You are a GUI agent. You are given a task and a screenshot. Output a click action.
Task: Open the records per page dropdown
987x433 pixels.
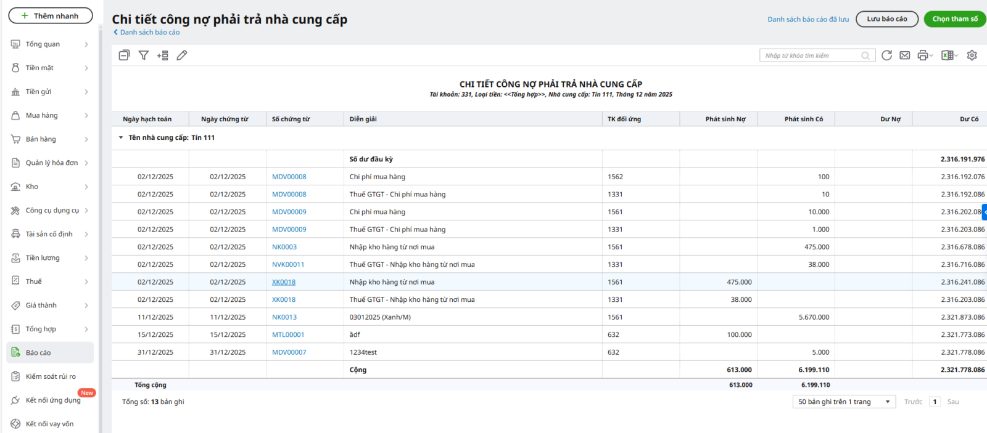click(844, 402)
